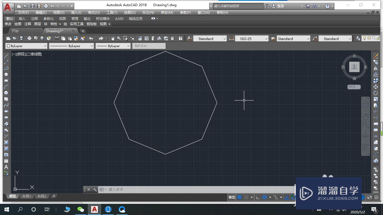Switch to the 注释 ribbon tab
This screenshot has height=215, width=383.
pos(34,18)
